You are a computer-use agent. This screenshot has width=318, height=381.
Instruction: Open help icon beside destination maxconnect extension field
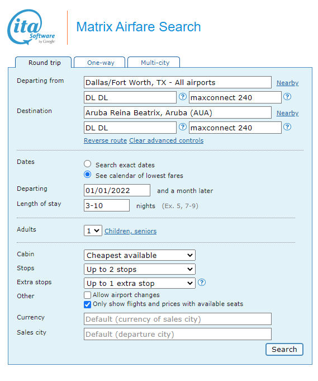tap(287, 127)
